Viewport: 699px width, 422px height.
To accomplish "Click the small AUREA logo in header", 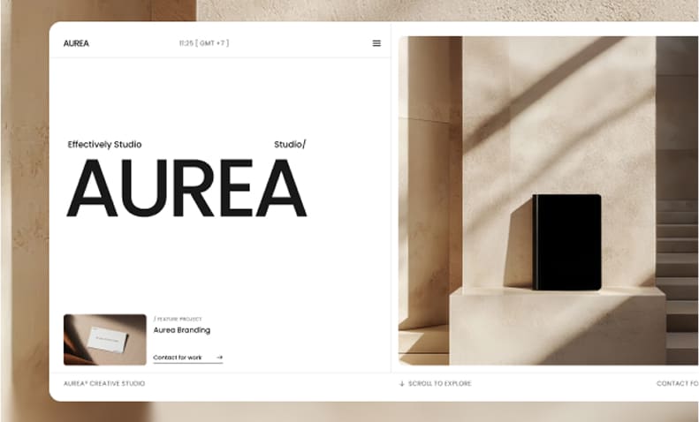I will click(76, 43).
